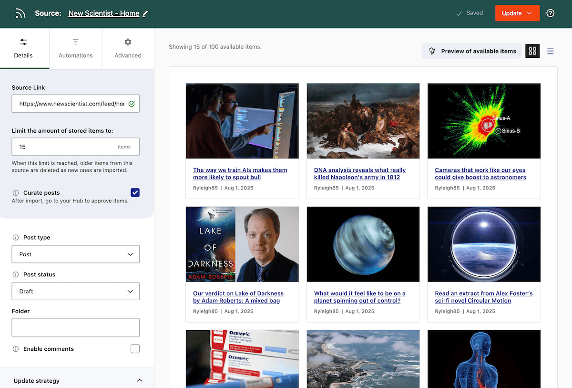The height and width of the screenshot is (388, 572).
Task: Enable the comments checkbox
Action: [x=135, y=349]
